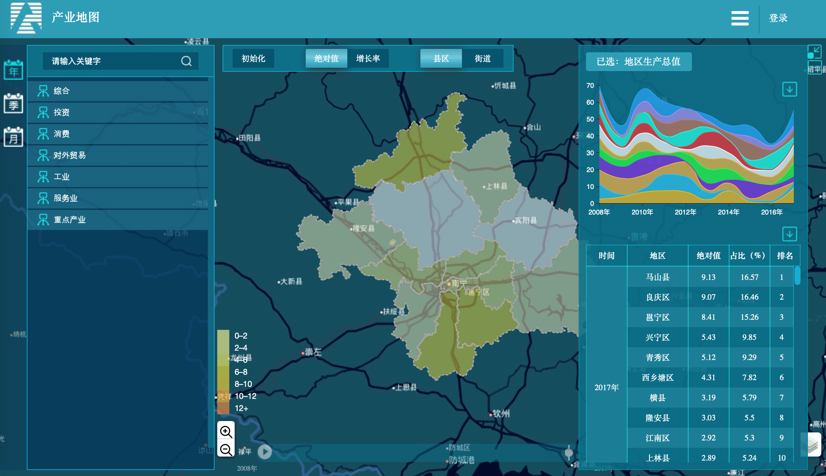Viewport: 826px width, 476px height.
Task: Click the table vertical scrollbar
Action: (x=798, y=275)
